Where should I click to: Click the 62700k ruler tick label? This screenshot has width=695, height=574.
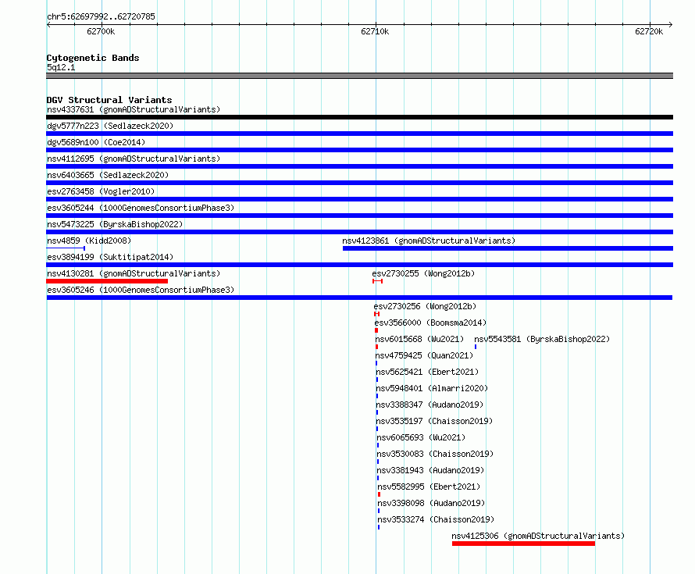tap(101, 31)
